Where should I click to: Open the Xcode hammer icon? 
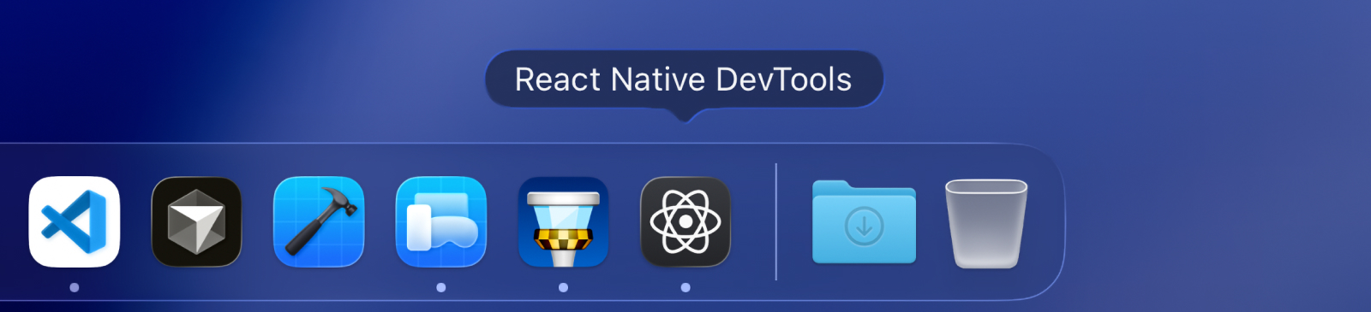[319, 222]
